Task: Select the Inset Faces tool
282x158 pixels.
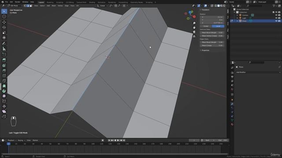Action: click(4, 65)
